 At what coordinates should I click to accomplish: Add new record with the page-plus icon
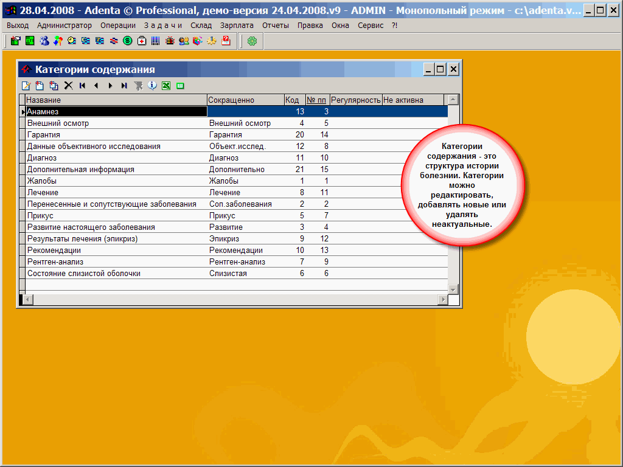[40, 86]
